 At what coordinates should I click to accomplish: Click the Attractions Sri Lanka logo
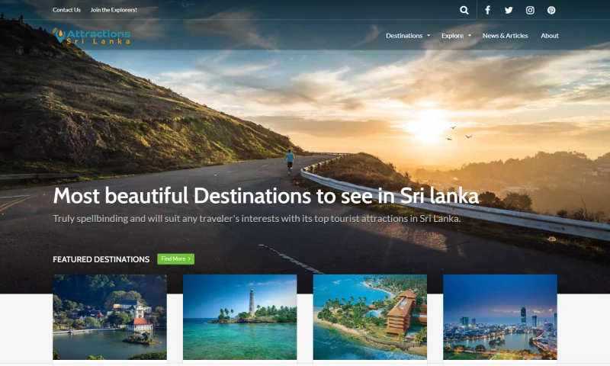[x=91, y=36]
